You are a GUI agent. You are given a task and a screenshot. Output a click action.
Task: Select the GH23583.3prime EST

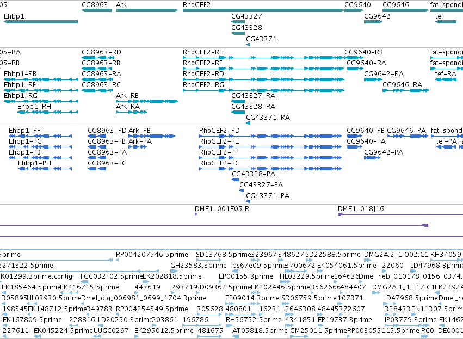(174, 271)
